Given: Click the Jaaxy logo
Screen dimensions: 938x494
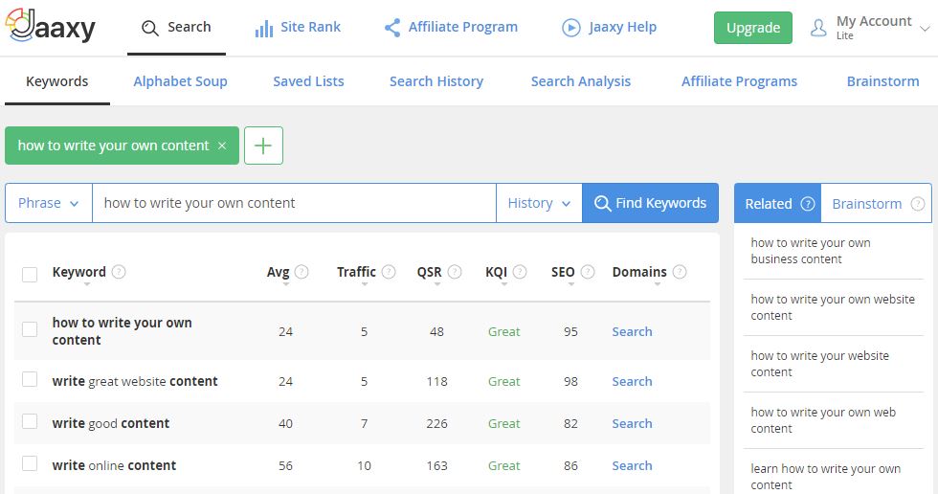Looking at the screenshot, I should tap(50, 26).
